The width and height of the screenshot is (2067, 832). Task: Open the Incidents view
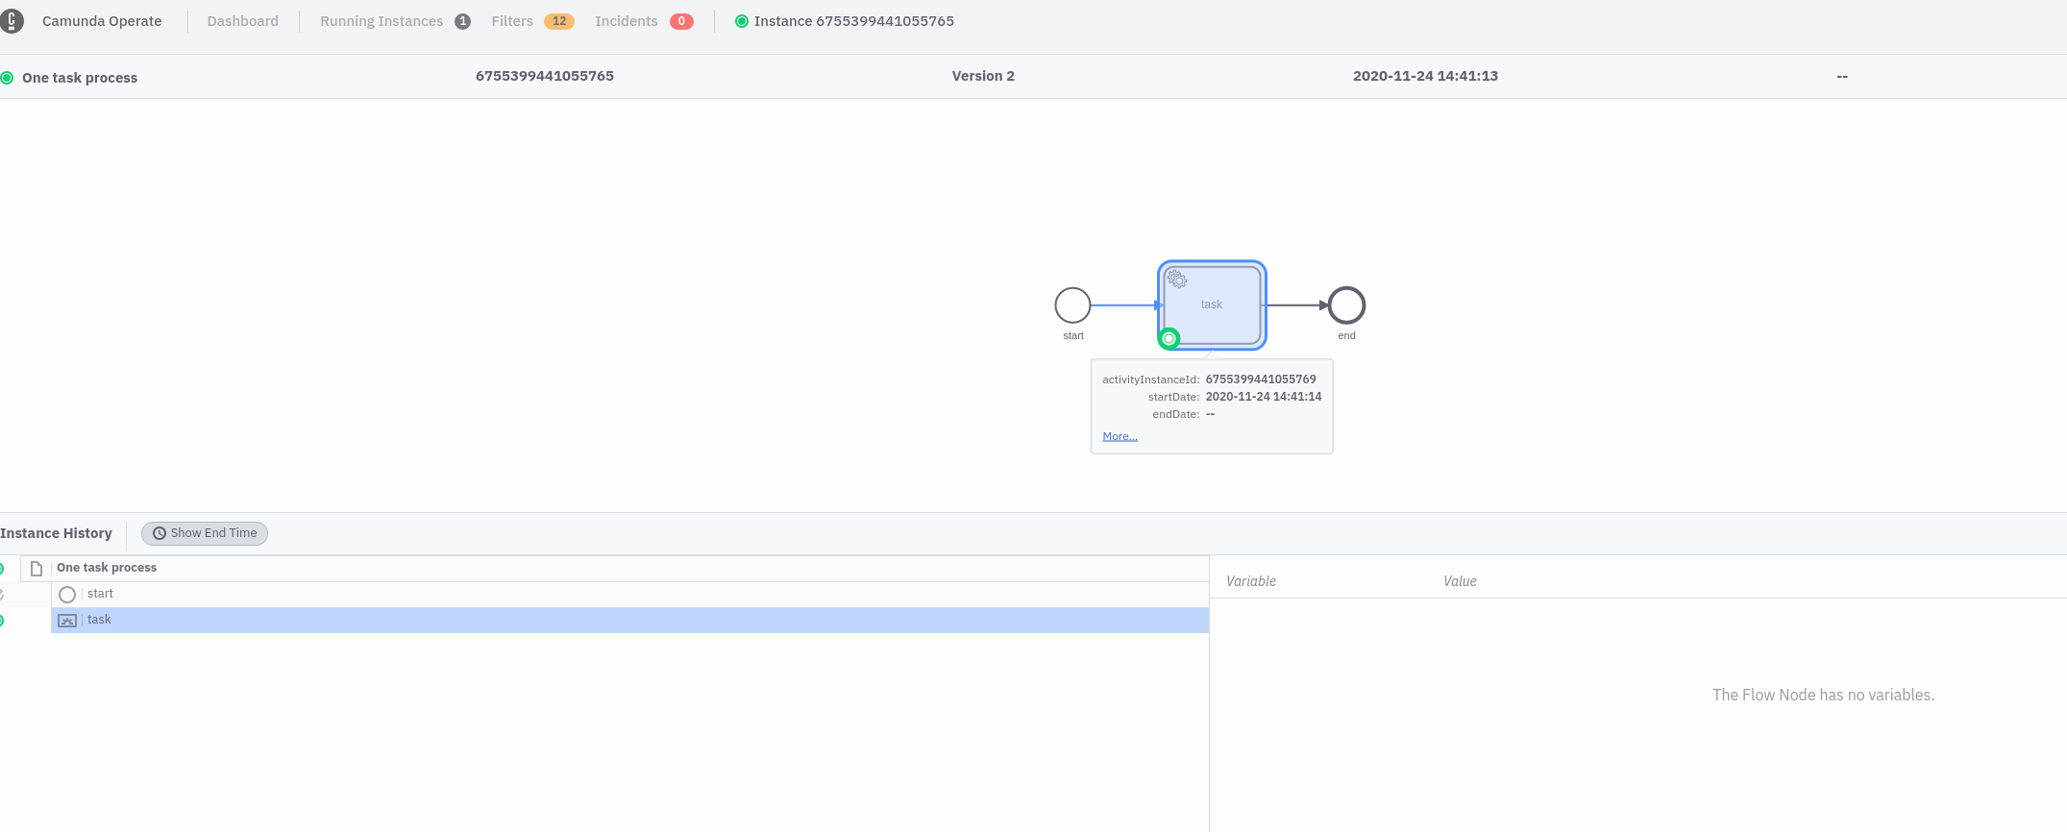coord(627,21)
